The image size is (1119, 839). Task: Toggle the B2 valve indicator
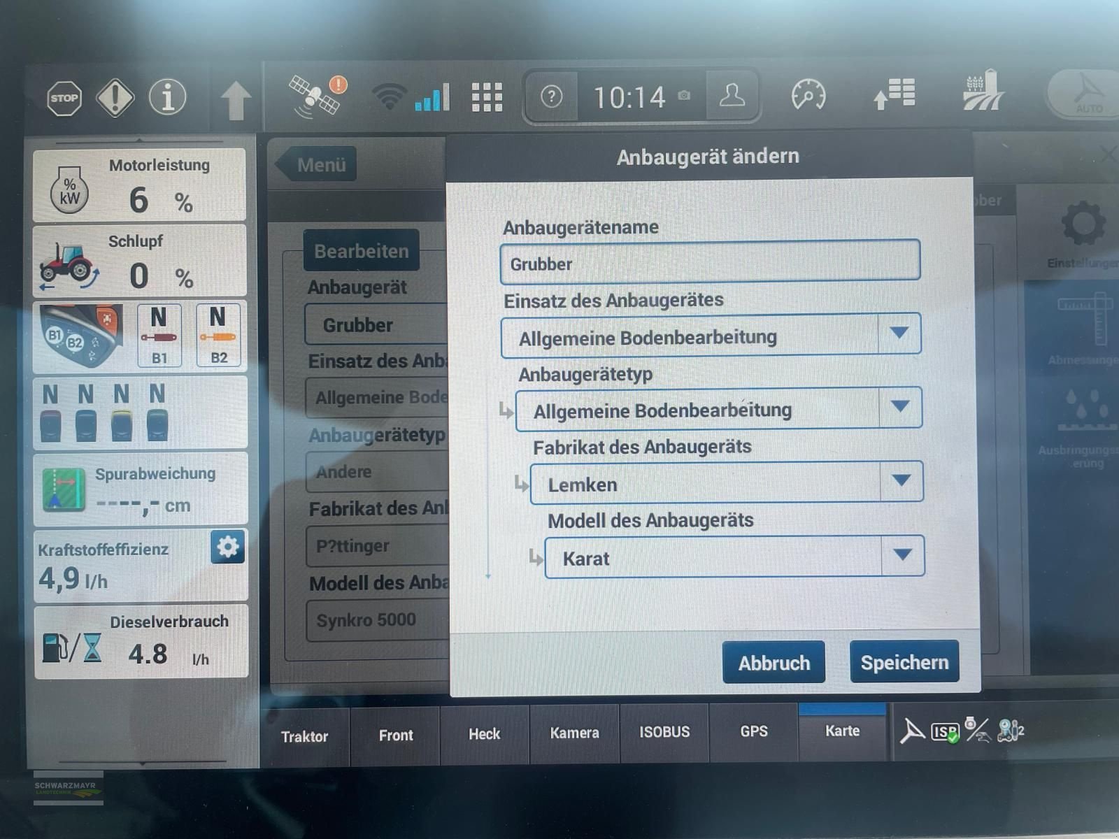(x=218, y=335)
